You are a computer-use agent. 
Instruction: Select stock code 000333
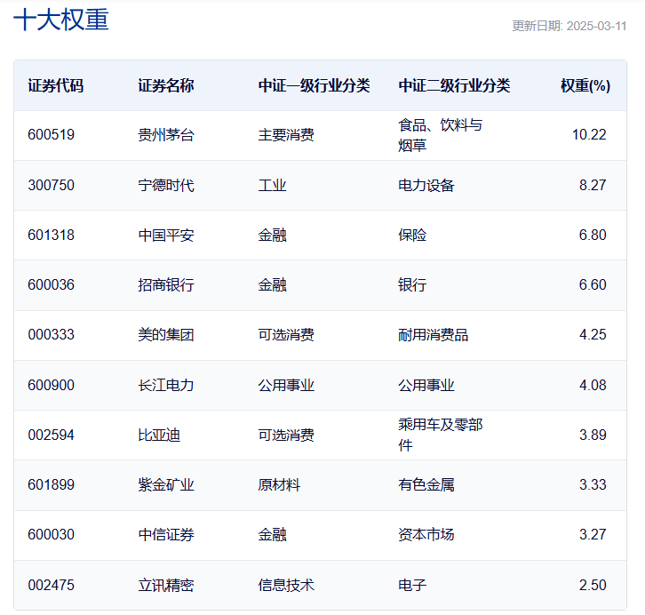tap(51, 334)
